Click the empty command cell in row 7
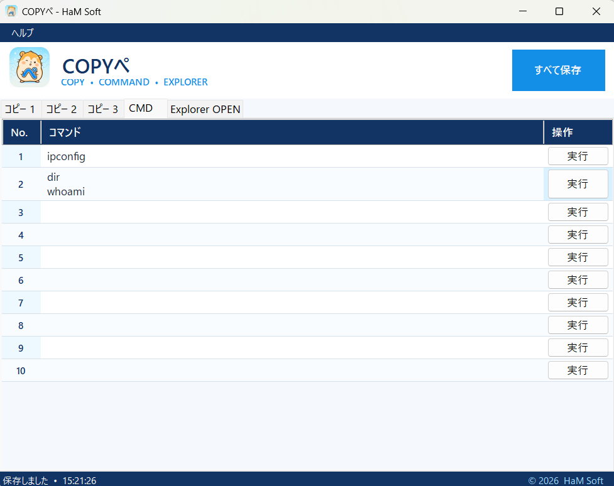Image resolution: width=614 pixels, height=486 pixels. pos(292,303)
